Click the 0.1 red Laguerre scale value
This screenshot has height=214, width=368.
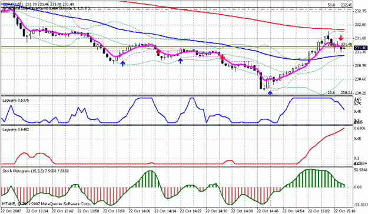tap(356, 158)
